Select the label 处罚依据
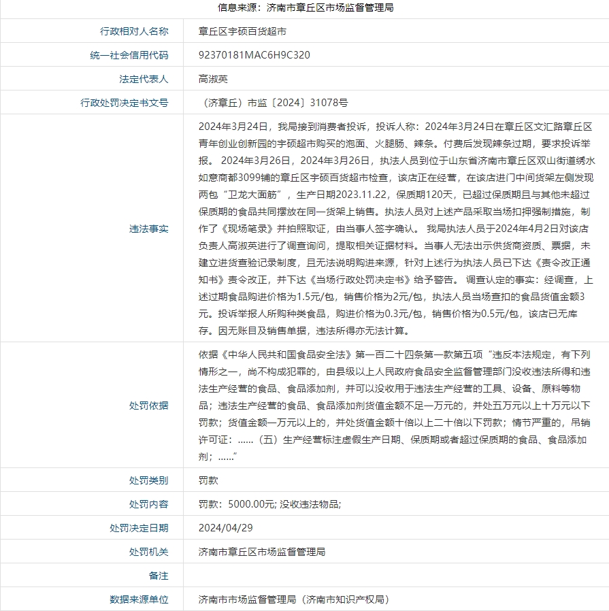609x611 pixels. click(x=149, y=406)
